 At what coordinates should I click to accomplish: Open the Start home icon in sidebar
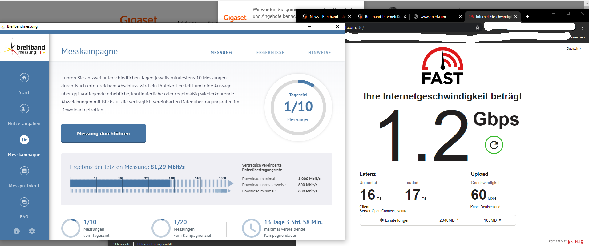click(24, 78)
